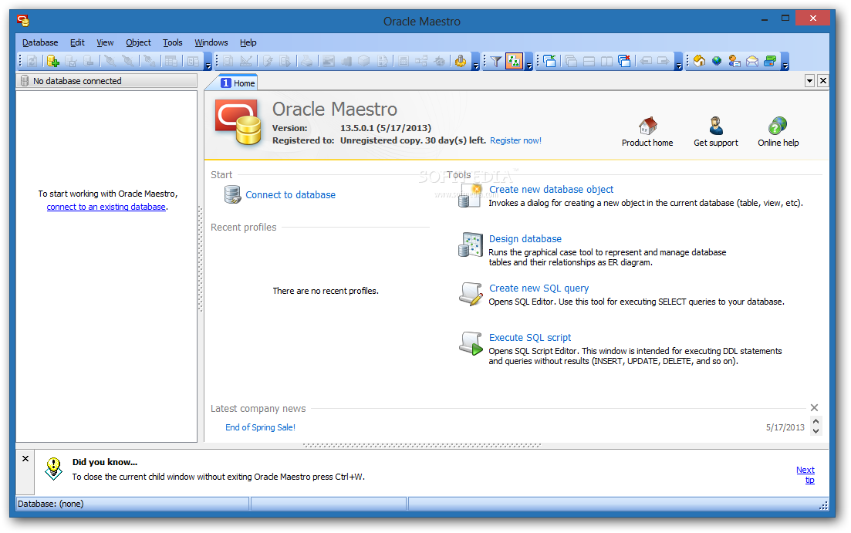The width and height of the screenshot is (851, 533).
Task: Click the Create new SQL query icon
Action: pyautogui.click(x=471, y=294)
